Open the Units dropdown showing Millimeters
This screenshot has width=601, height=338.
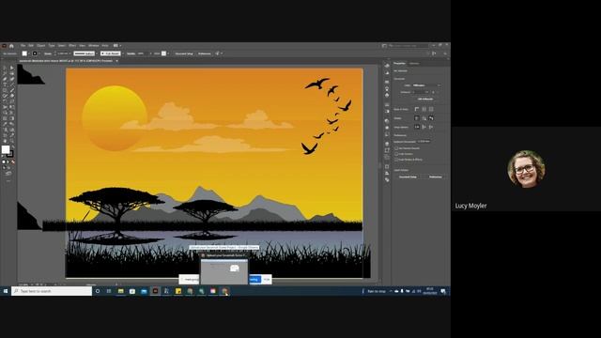coord(426,85)
